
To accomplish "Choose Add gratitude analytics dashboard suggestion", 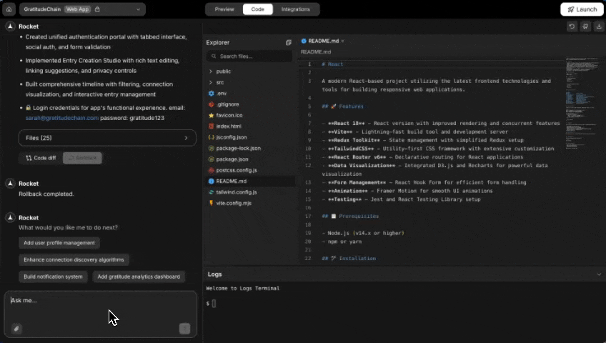I will click(x=139, y=277).
